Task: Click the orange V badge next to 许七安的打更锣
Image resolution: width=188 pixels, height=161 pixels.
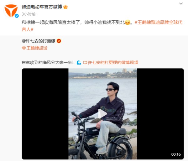Action: pyautogui.click(x=59, y=41)
